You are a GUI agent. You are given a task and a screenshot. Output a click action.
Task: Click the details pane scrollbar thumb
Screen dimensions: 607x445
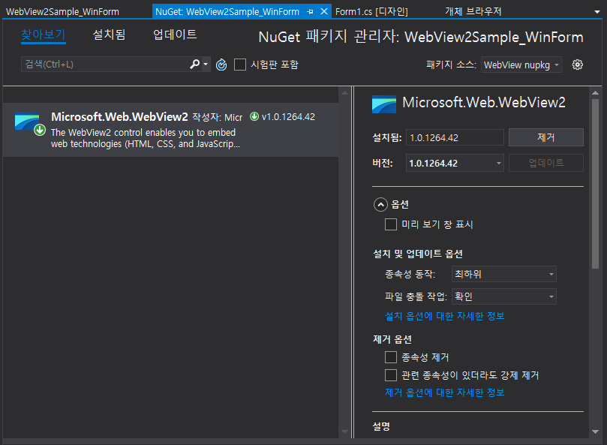click(595, 184)
